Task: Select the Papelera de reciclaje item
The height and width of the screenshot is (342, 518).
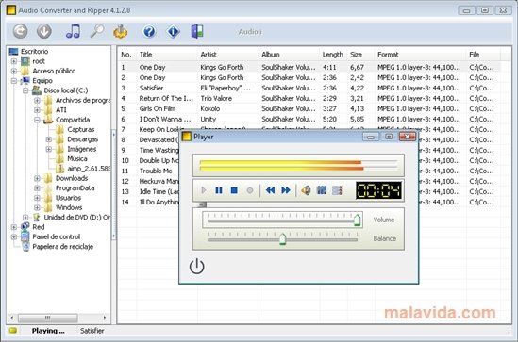Action: click(63, 246)
